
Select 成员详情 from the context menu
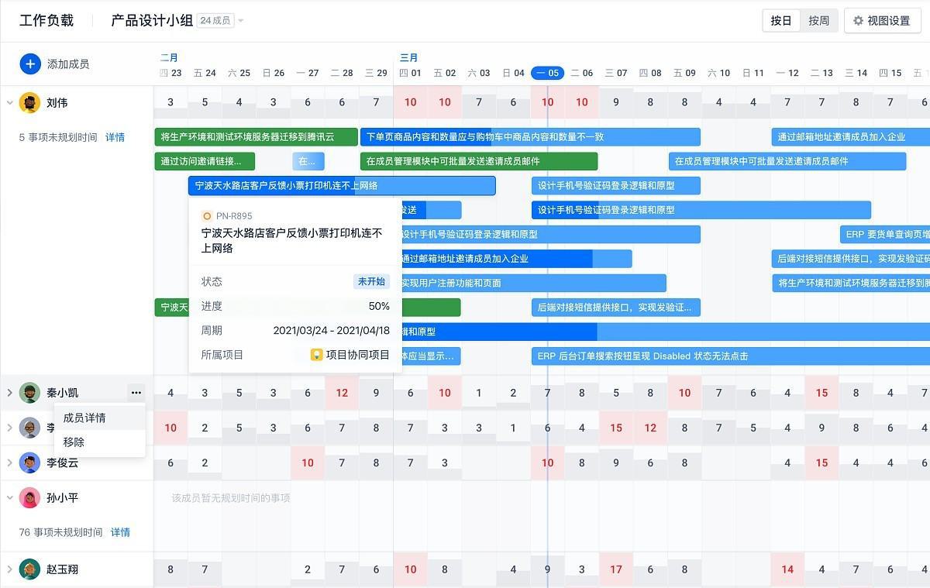click(x=84, y=418)
